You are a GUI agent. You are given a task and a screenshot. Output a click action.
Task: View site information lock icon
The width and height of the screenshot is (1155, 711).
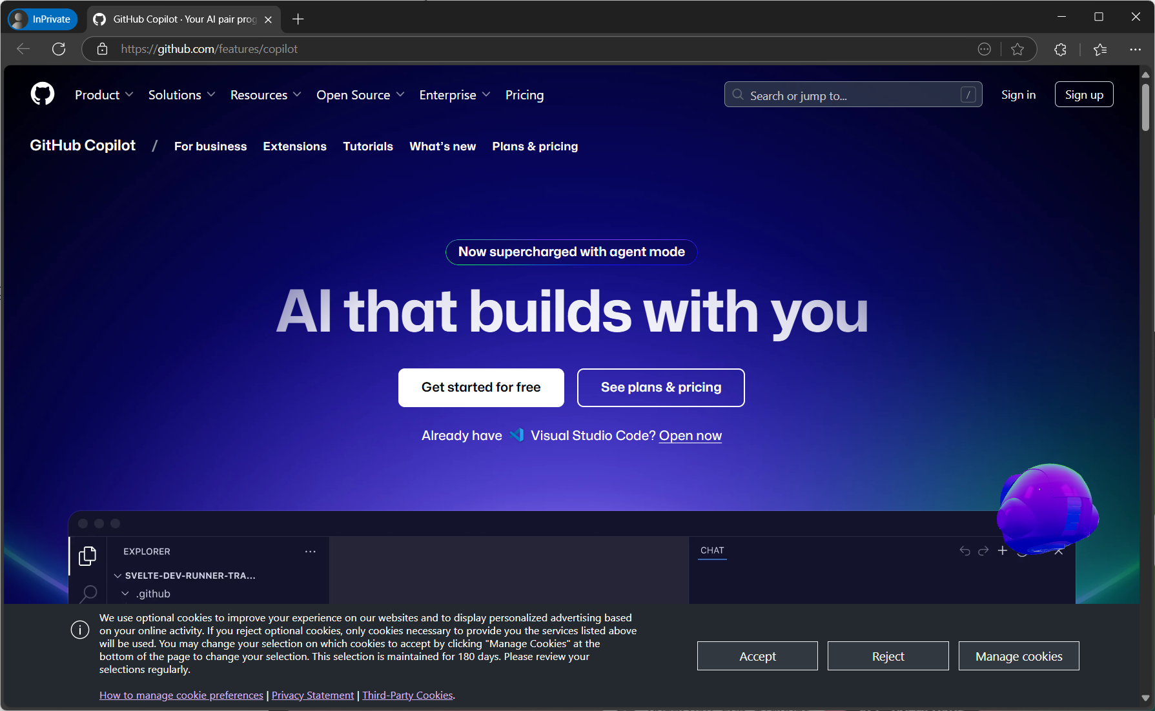pos(102,49)
